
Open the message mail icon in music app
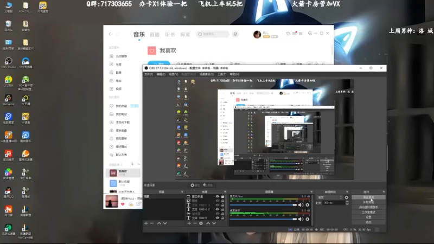tap(295, 34)
